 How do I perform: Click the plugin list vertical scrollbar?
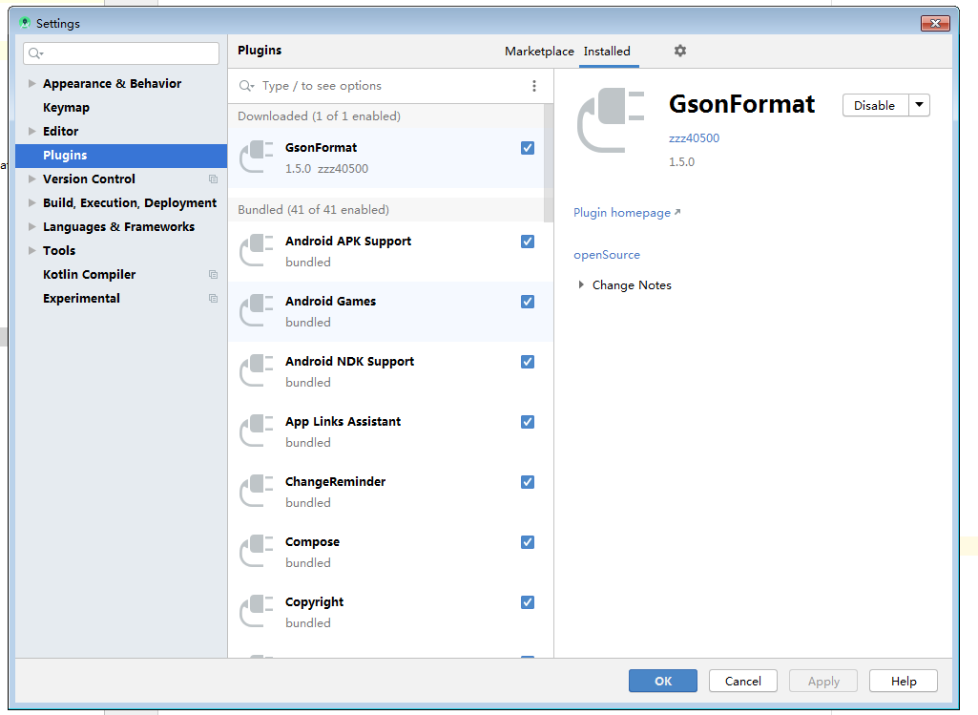pos(549,163)
